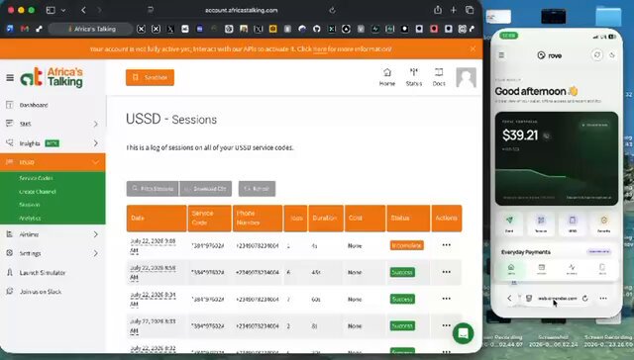The height and width of the screenshot is (360, 634).
Task: Click the fourth quick action tile in rove
Action: (x=604, y=224)
